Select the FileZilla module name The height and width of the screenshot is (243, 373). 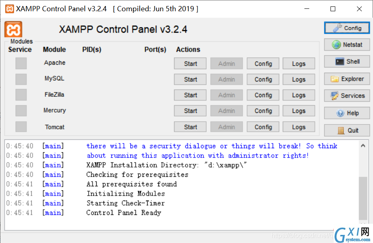click(55, 94)
